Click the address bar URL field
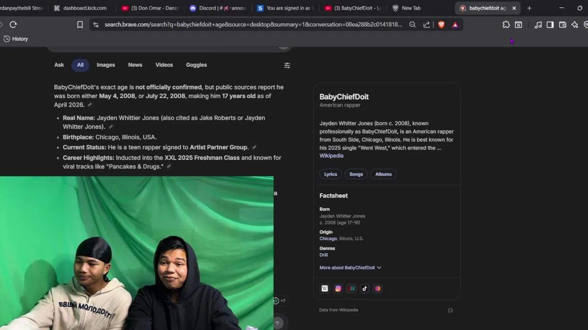The image size is (588, 330). (x=253, y=25)
